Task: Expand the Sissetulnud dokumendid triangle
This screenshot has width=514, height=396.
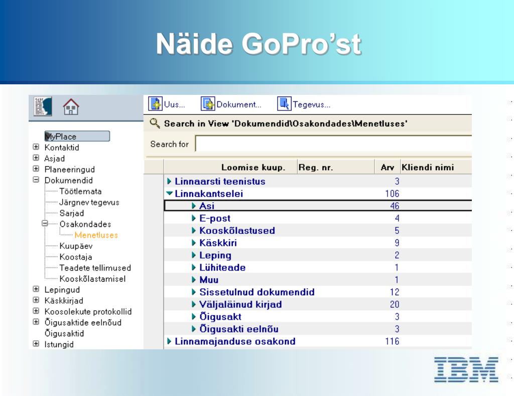Action: pyautogui.click(x=194, y=292)
